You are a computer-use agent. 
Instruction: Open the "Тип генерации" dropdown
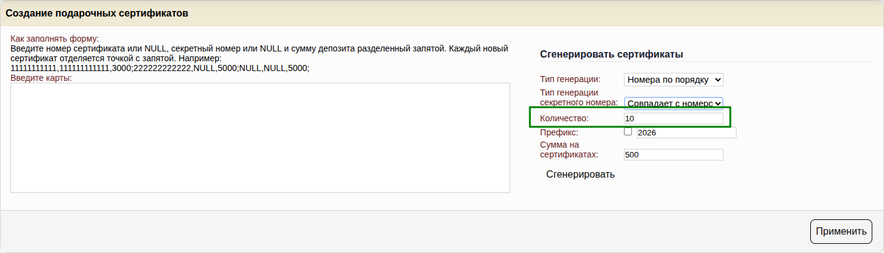point(673,80)
